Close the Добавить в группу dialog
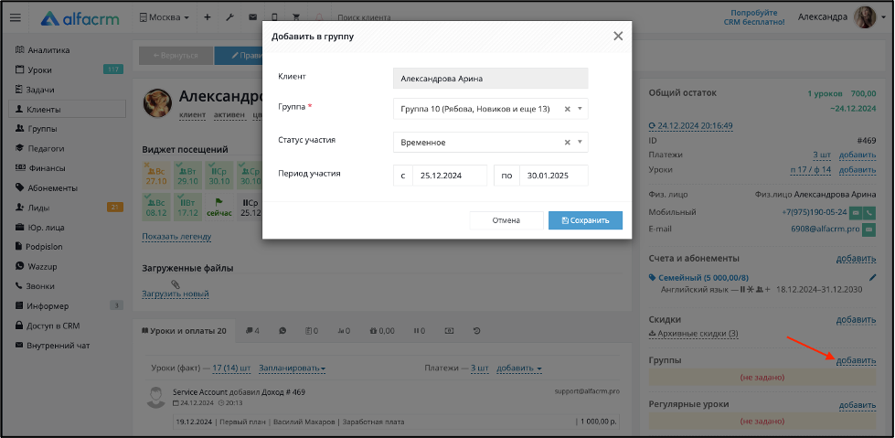The image size is (895, 438). point(618,36)
